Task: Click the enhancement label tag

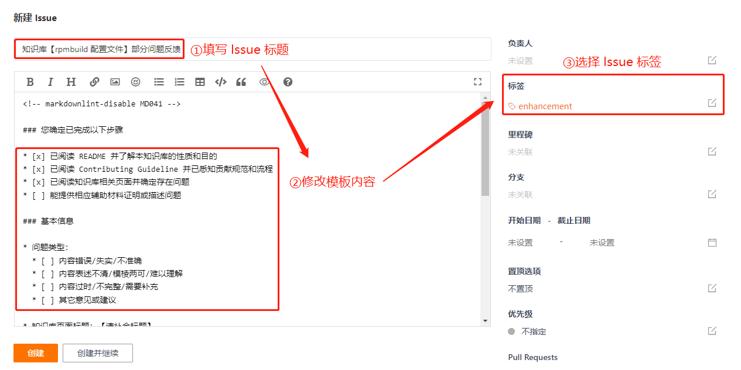Action: point(540,106)
